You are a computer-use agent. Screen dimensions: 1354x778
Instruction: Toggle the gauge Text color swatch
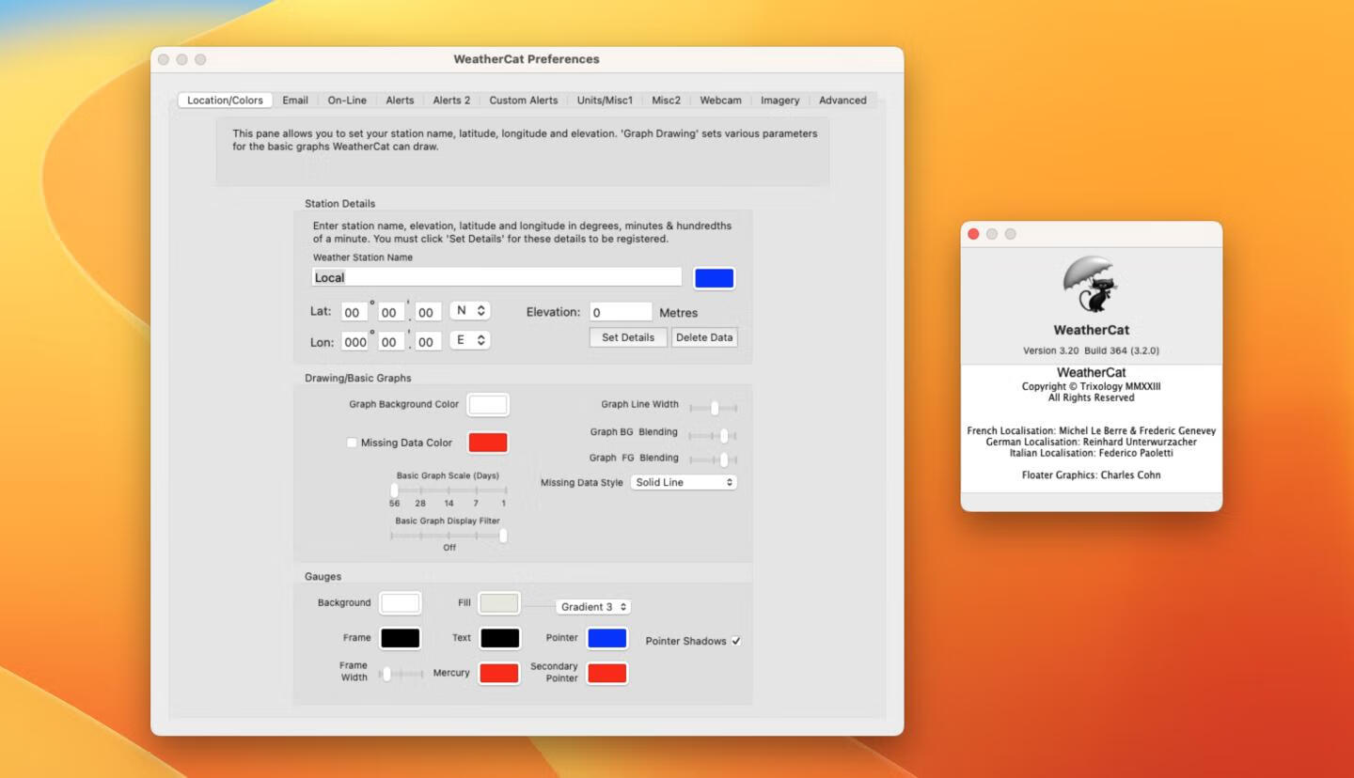498,638
